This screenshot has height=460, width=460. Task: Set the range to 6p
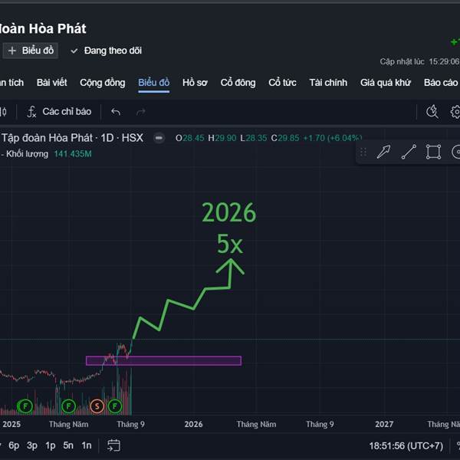(x=14, y=445)
